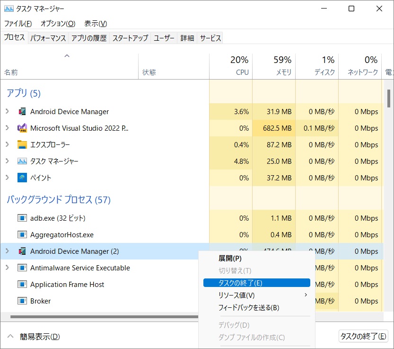
Task: Expand the タスク マネージャー process row
Action: 7,161
